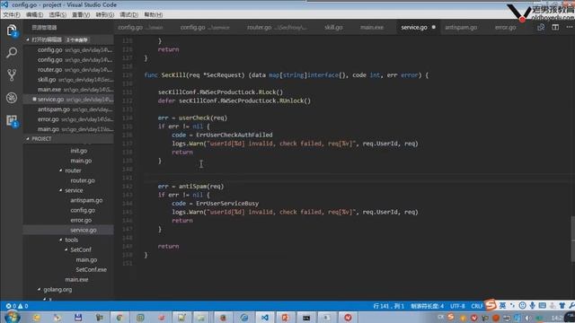Click the Split Editor icon

(555, 27)
